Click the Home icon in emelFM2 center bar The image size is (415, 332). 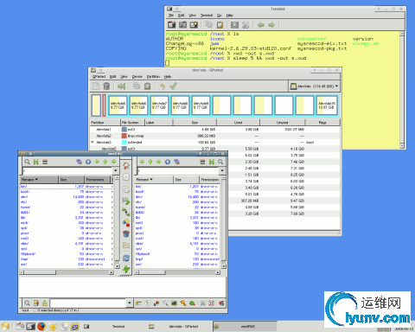tap(126, 166)
